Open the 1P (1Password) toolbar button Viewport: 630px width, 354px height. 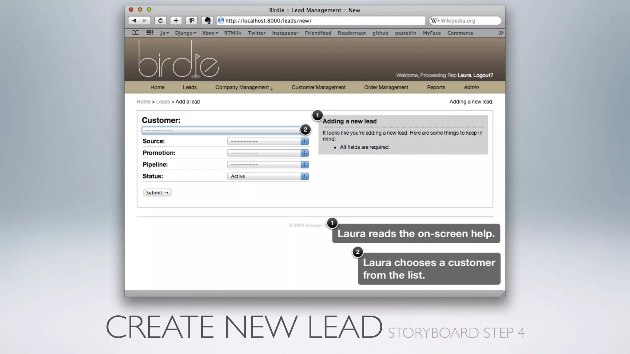[x=191, y=21]
